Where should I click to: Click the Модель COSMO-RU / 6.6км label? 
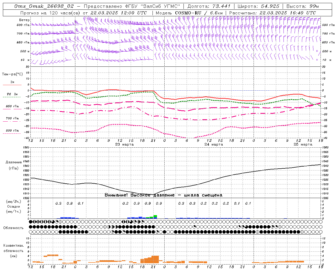coord(189,13)
